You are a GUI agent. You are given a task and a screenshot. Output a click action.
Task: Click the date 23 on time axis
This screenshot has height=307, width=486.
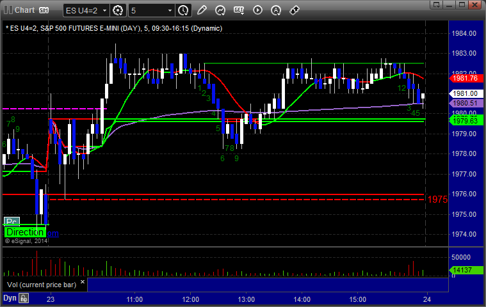51,299
